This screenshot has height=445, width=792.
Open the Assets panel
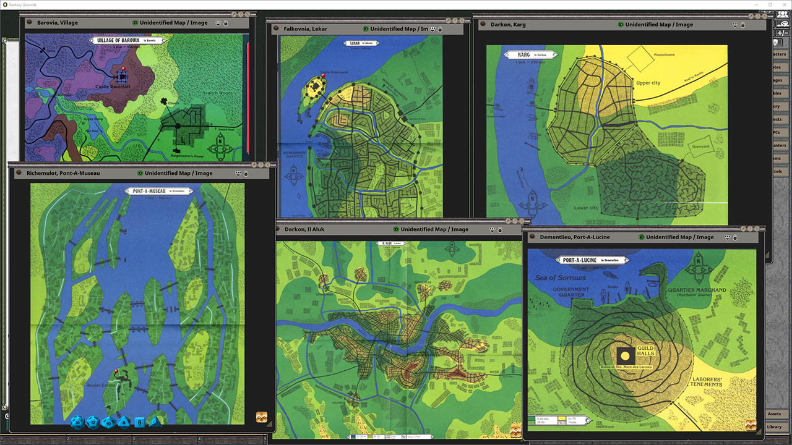pyautogui.click(x=775, y=413)
